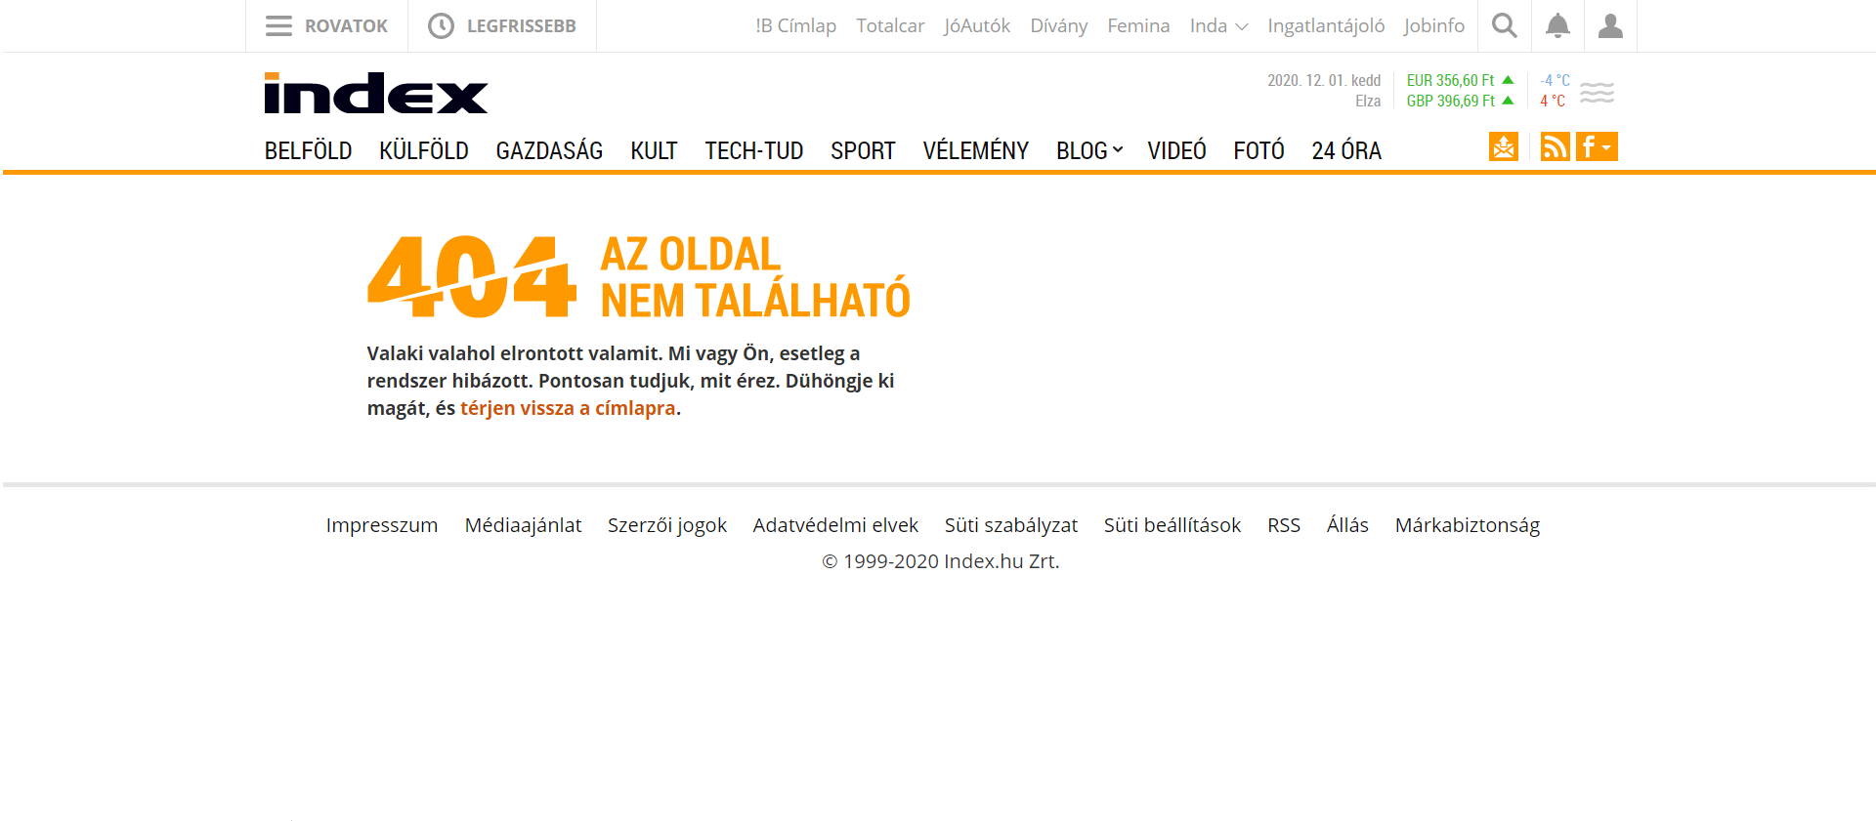Click the © 1999-2020 Index.hu Zrt. text
Viewport: 1876px width, 821px height.
tap(940, 561)
